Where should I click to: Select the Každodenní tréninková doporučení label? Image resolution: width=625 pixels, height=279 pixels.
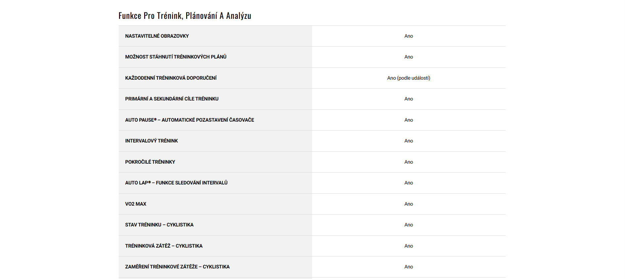tap(171, 78)
